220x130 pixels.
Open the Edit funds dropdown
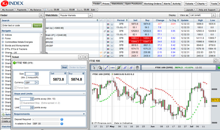click(x=94, y=10)
